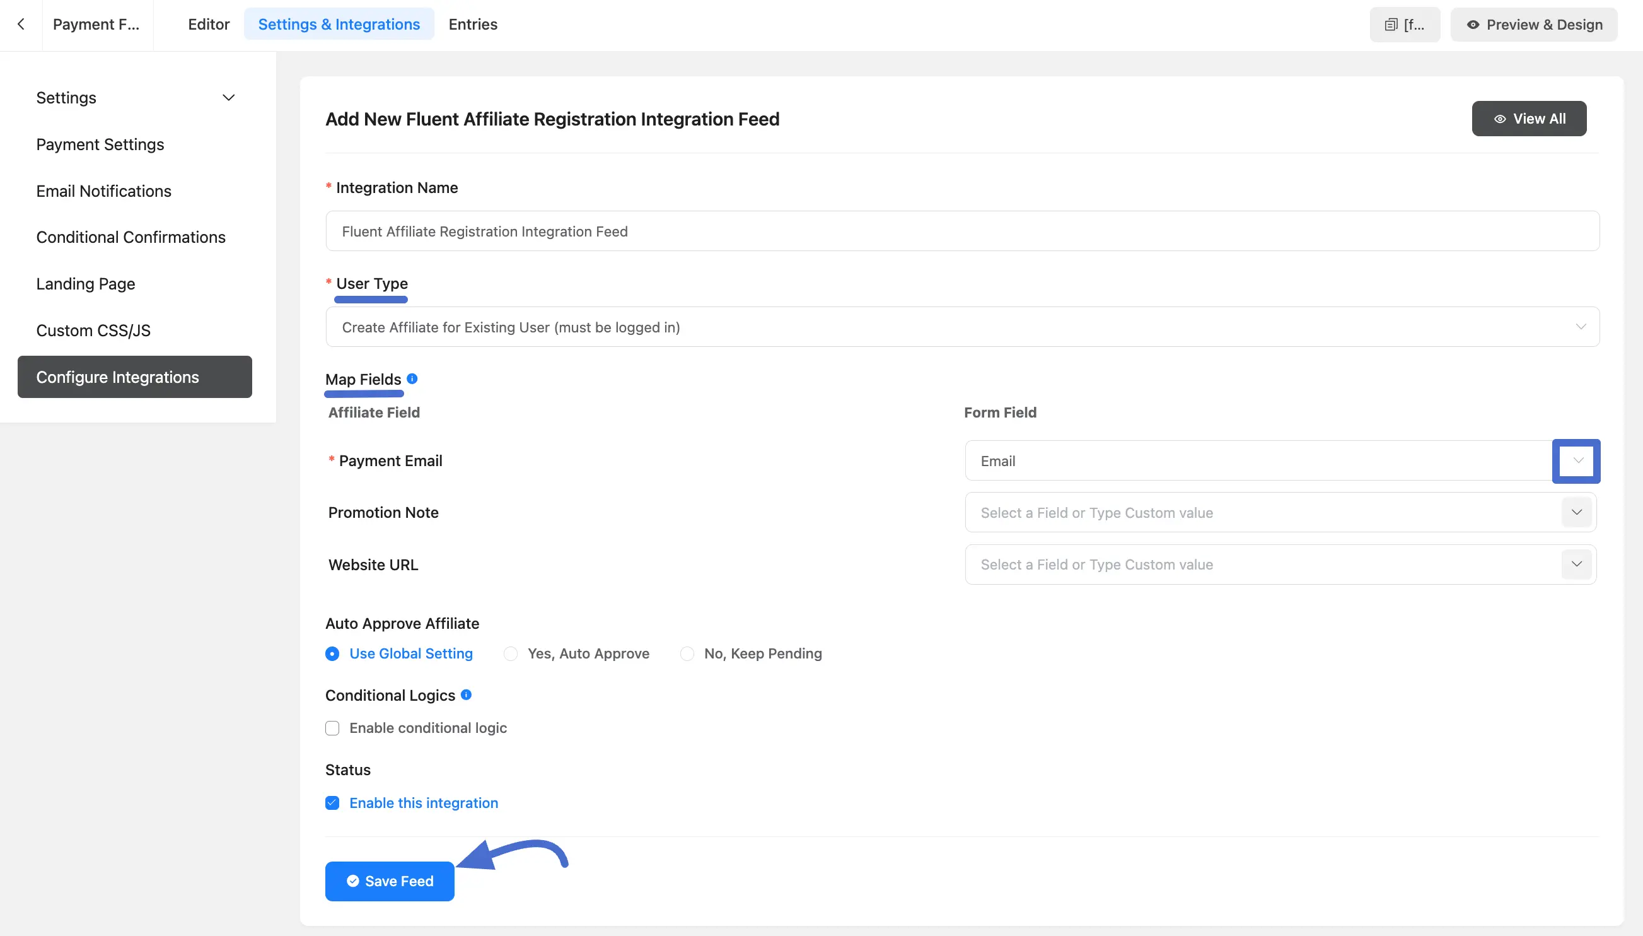The height and width of the screenshot is (936, 1643).
Task: Switch to the Entries tab
Action: [x=473, y=24]
